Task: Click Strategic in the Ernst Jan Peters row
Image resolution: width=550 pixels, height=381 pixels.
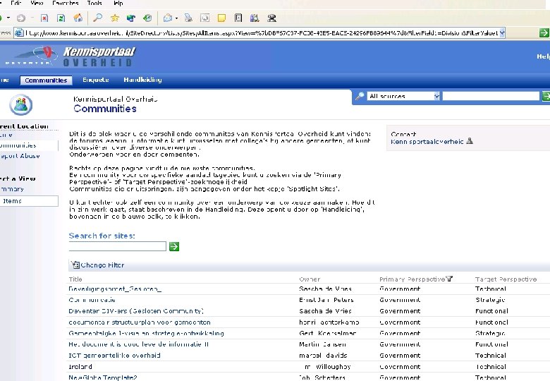Action: coord(490,301)
